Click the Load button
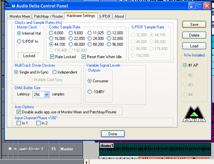214x164 pixels. pos(194,46)
